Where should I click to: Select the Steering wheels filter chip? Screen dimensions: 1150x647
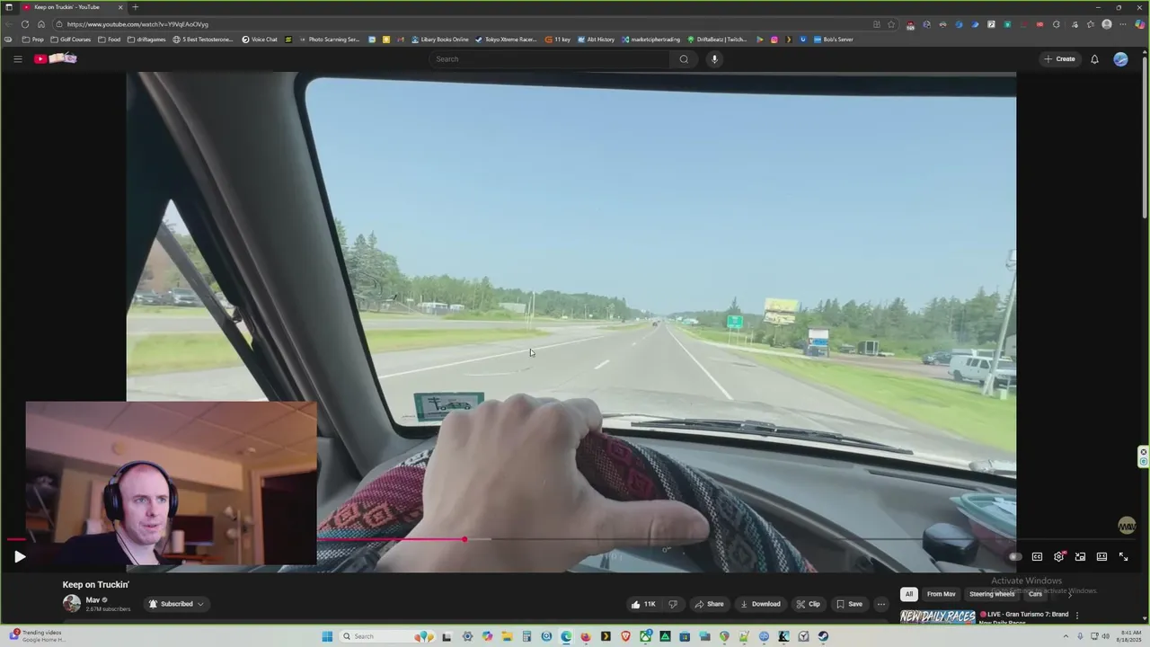992,594
